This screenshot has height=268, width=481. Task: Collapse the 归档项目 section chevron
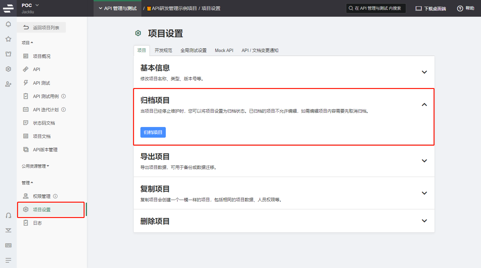424,104
